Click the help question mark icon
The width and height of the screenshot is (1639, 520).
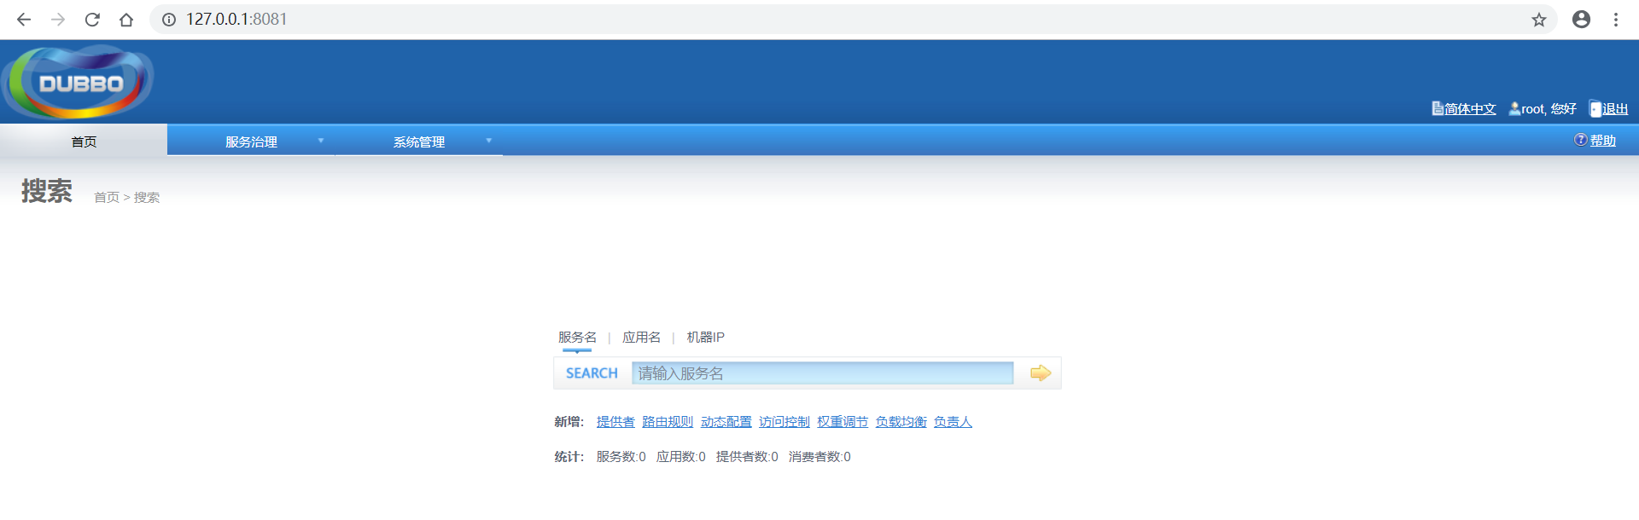pyautogui.click(x=1581, y=140)
